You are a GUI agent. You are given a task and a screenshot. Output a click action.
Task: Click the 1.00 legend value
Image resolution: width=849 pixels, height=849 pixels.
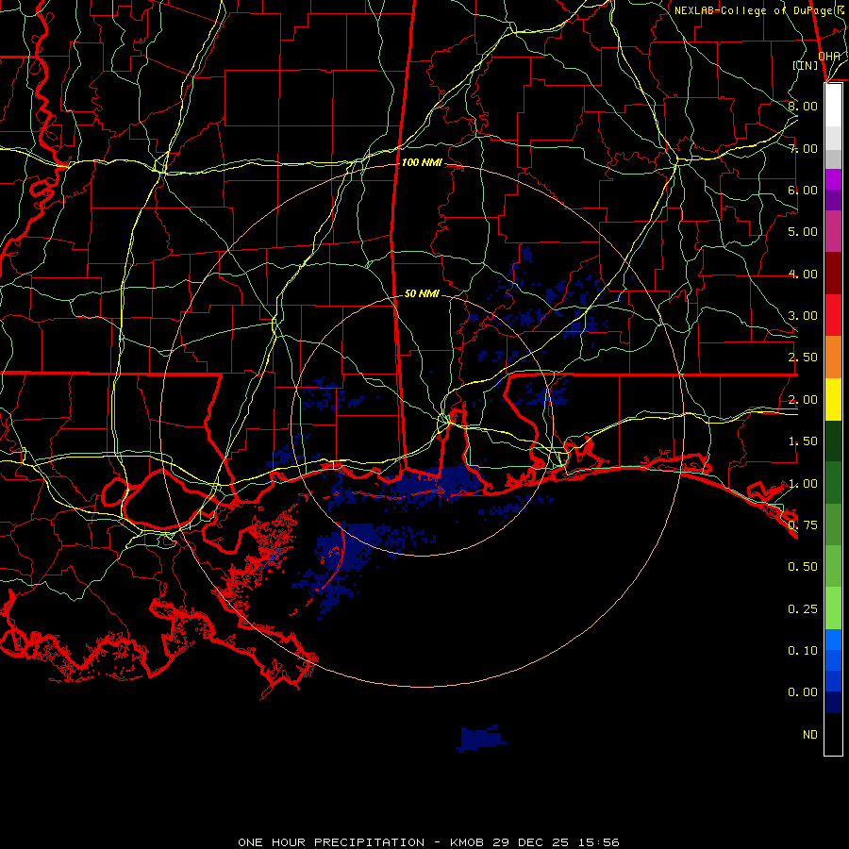803,483
